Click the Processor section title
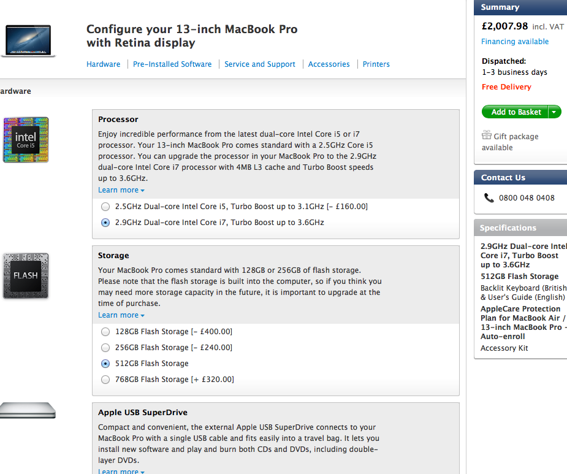The image size is (567, 474). [118, 120]
